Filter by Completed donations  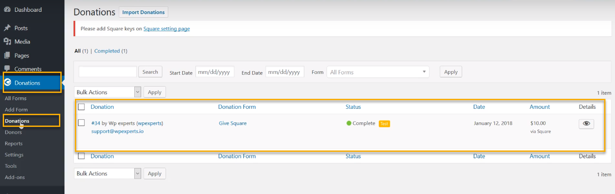(107, 51)
